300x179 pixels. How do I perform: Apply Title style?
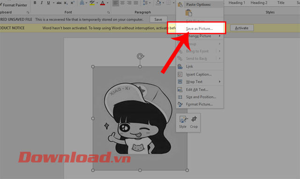click(x=281, y=3)
